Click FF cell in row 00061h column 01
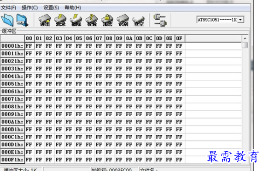 coord(40,92)
